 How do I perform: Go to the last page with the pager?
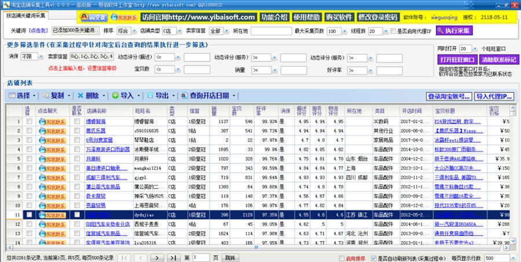click(x=174, y=258)
